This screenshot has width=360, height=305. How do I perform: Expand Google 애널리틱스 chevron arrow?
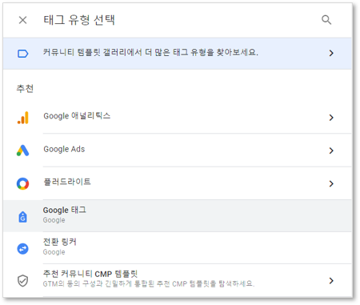(331, 118)
